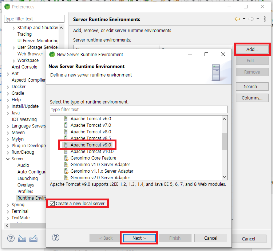Select Geronimo v2.0 Server Adapter entry

(x=100, y=178)
